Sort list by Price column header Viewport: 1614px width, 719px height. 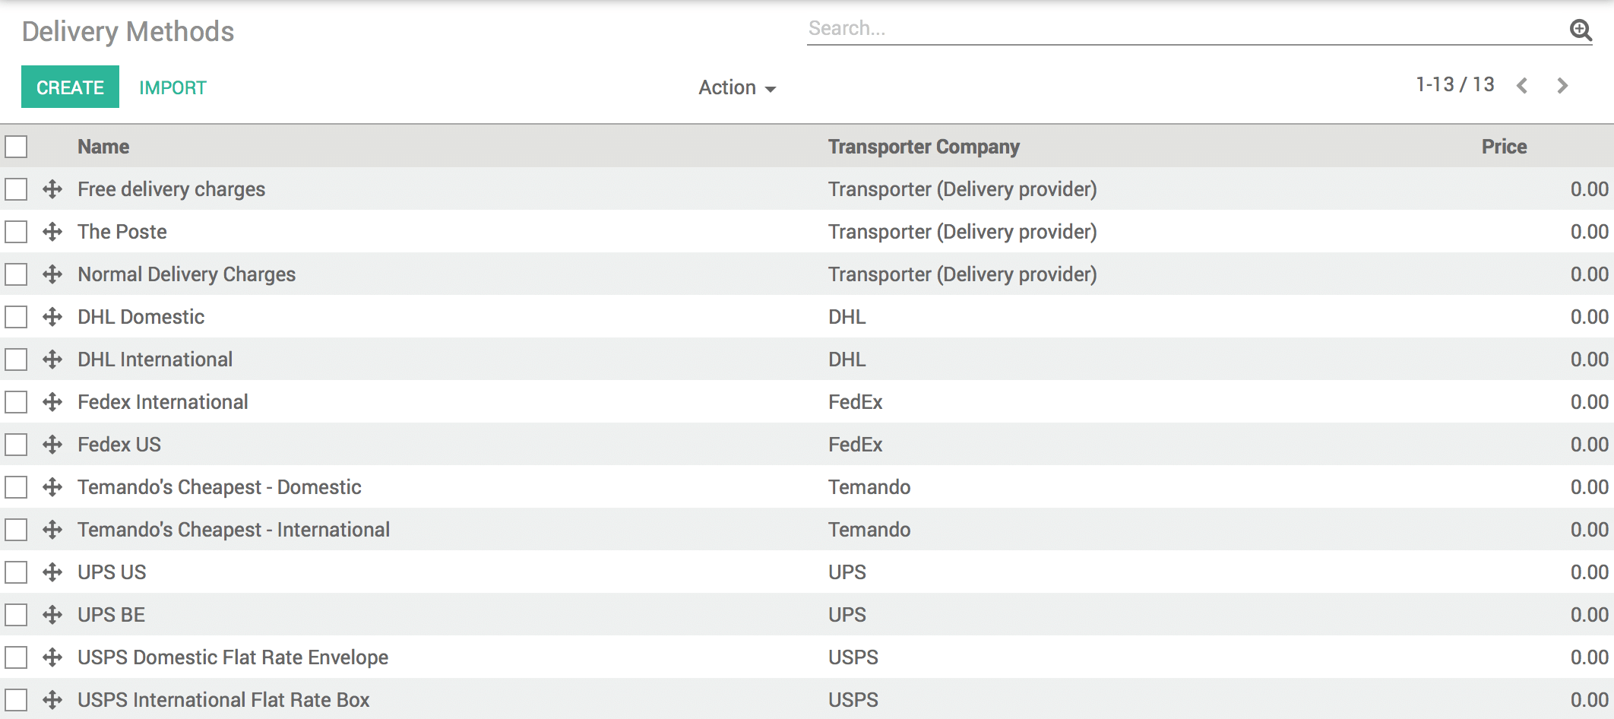pyautogui.click(x=1504, y=147)
